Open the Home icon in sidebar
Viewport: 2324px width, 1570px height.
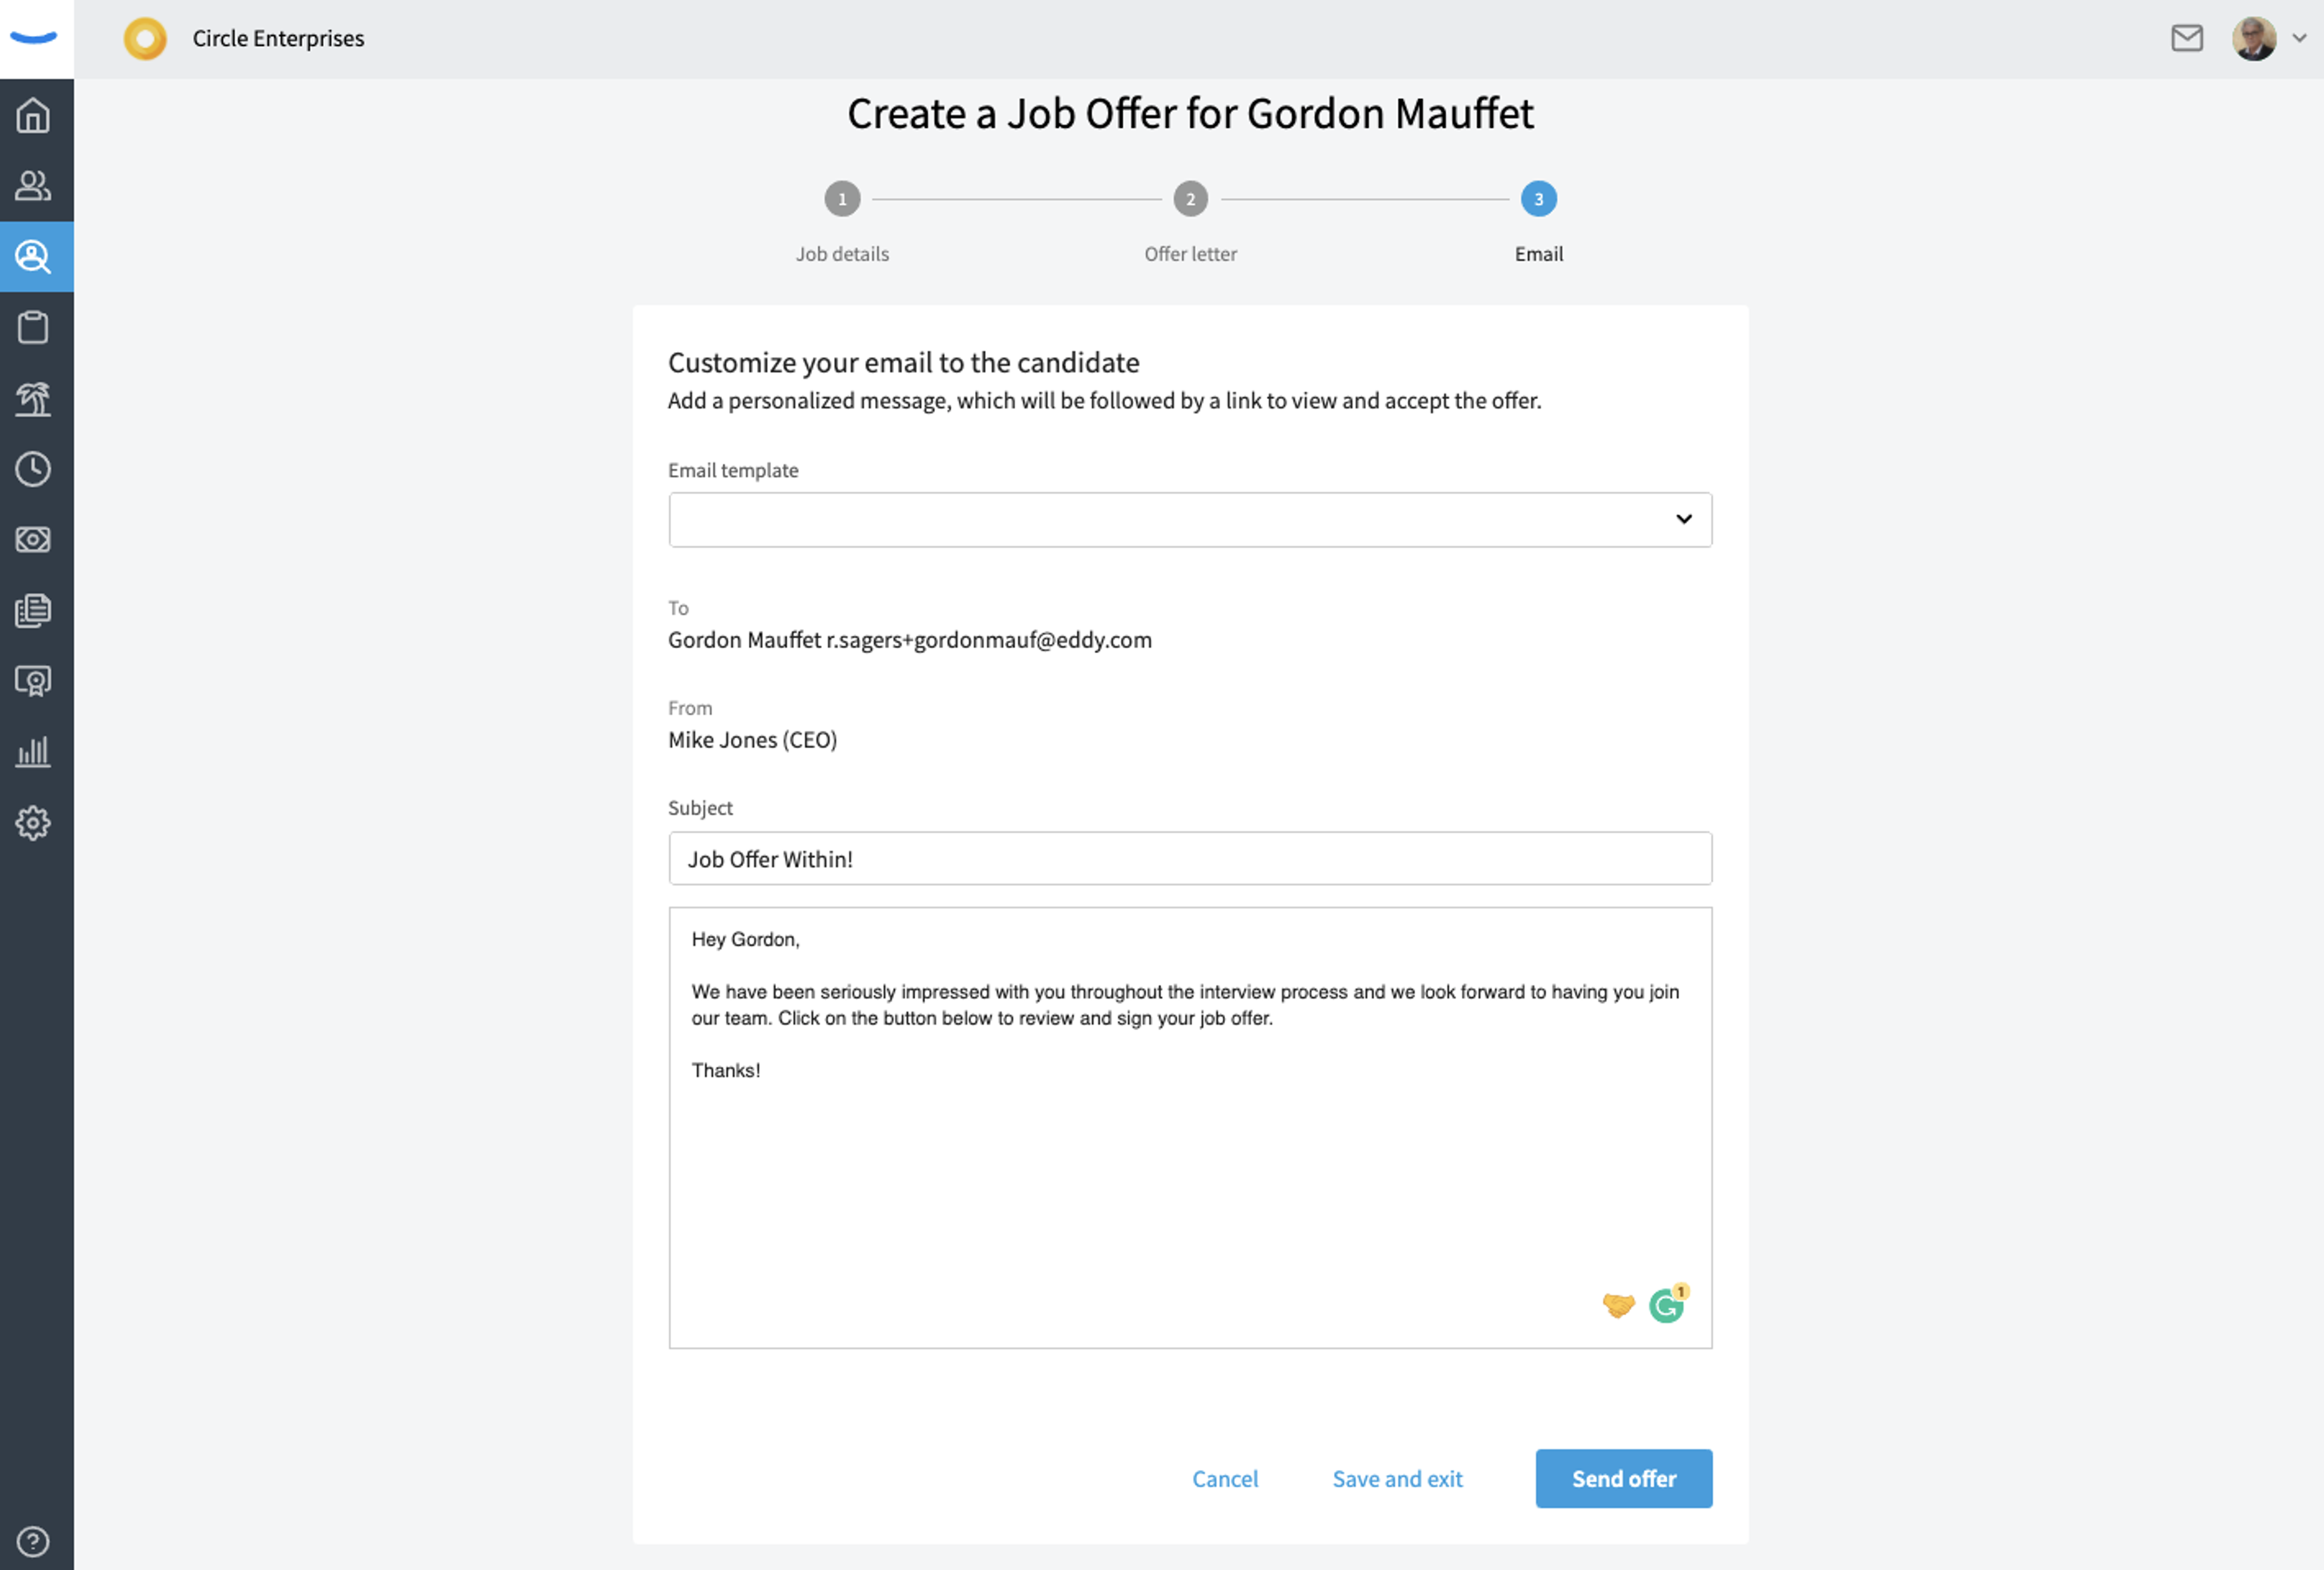pyautogui.click(x=33, y=115)
